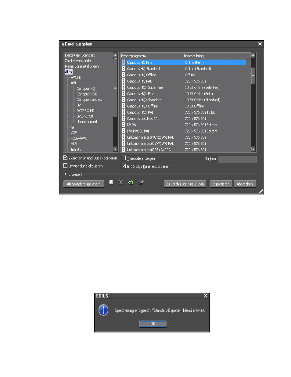Select Derzeitiger Standard in the category list
Screen dimensions: 291x377
click(x=80, y=55)
